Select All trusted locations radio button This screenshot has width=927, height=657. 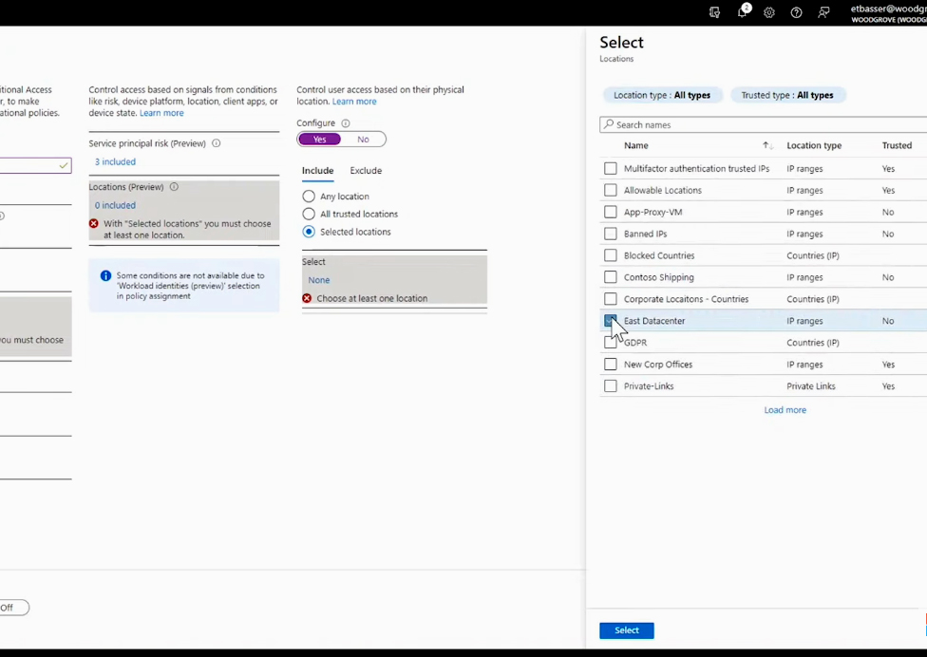coord(309,214)
